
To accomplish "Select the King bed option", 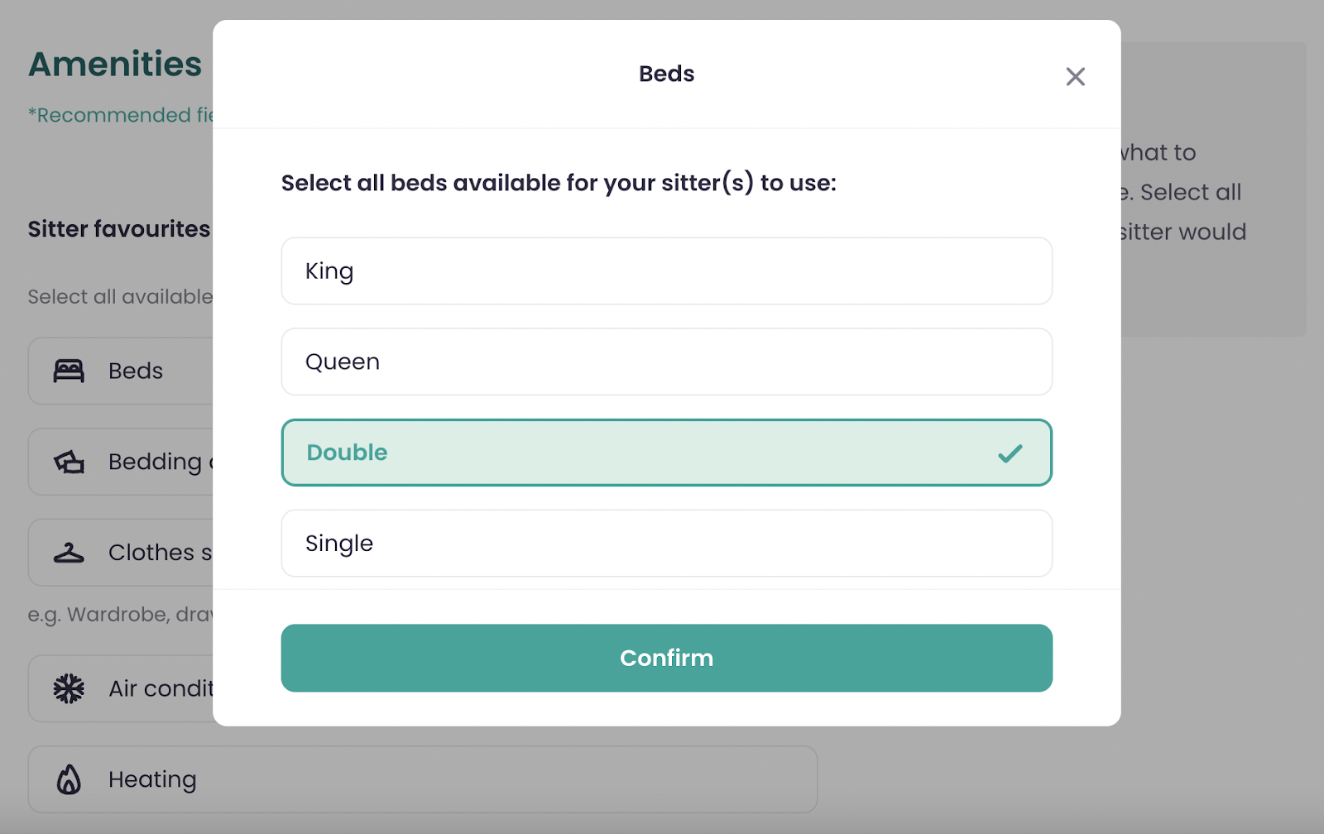I will pos(666,271).
